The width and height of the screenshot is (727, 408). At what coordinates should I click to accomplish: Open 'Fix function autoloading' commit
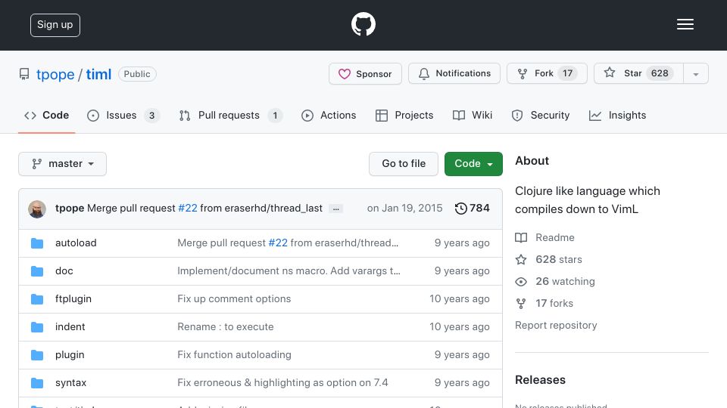point(234,355)
